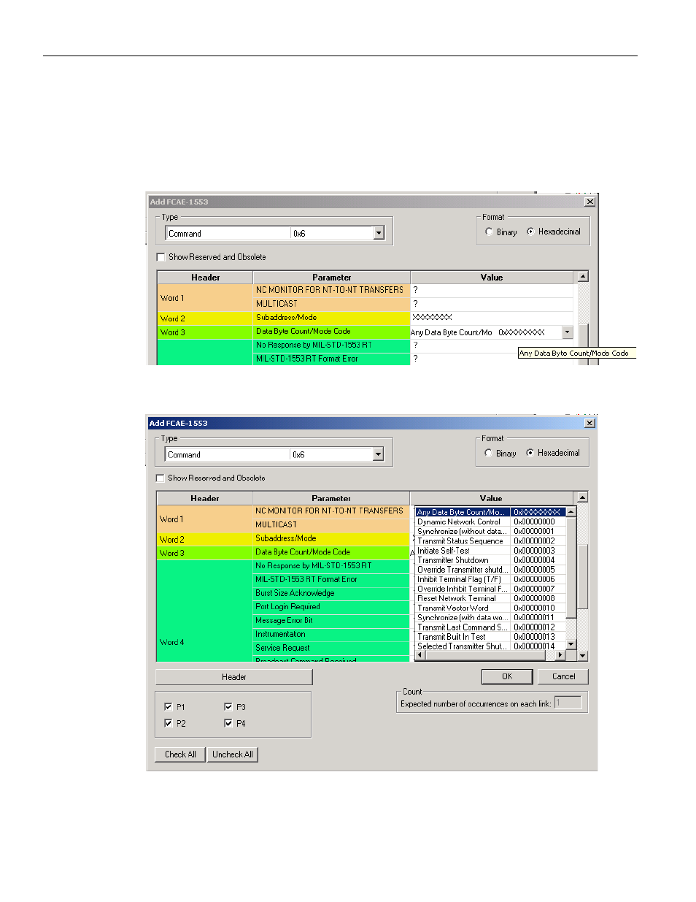The width and height of the screenshot is (696, 902).
Task: Select Dynamic Network Control from the list
Action: (490, 522)
